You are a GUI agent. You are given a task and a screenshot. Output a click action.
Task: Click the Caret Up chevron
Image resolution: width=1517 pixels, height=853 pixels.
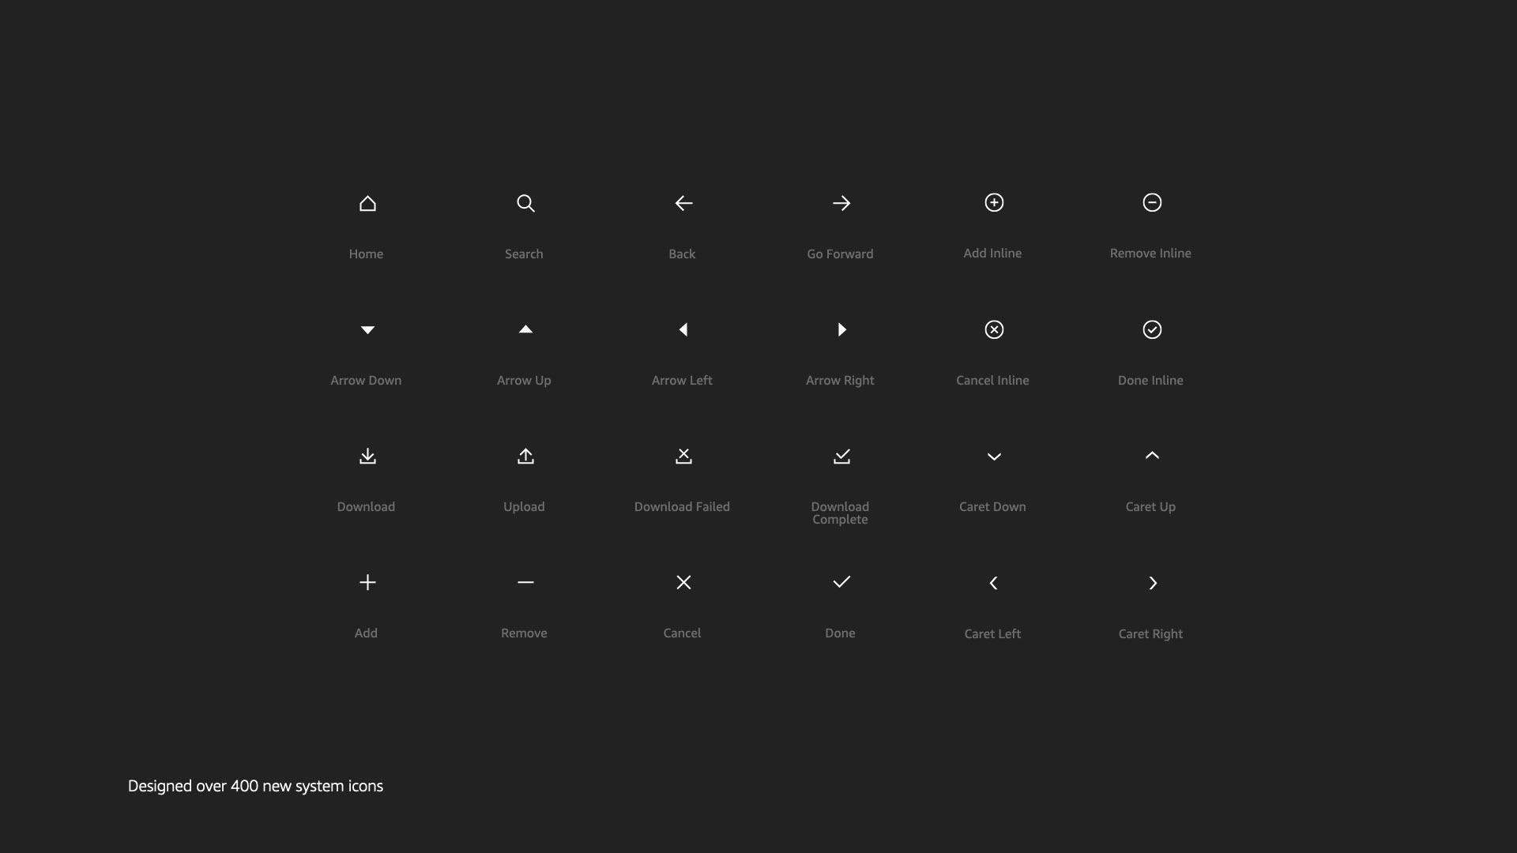1152,455
